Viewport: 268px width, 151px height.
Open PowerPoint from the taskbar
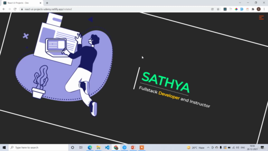pyautogui.click(x=133, y=147)
